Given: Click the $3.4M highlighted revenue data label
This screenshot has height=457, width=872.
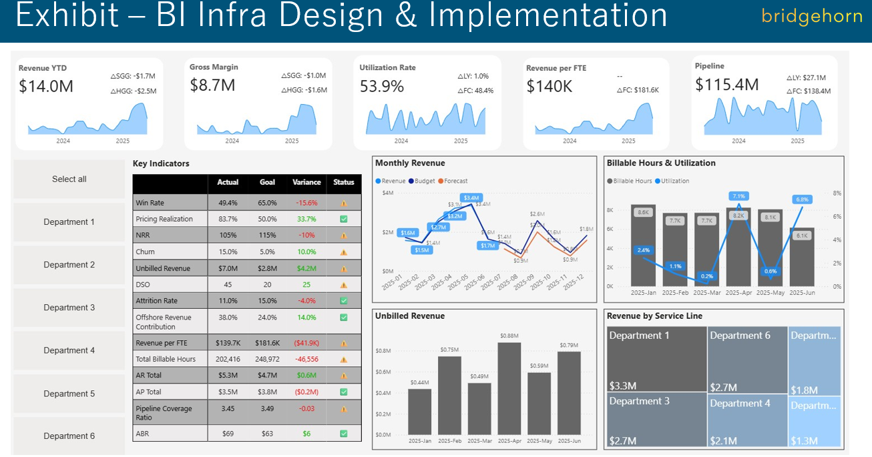Looking at the screenshot, I should pyautogui.click(x=471, y=197).
